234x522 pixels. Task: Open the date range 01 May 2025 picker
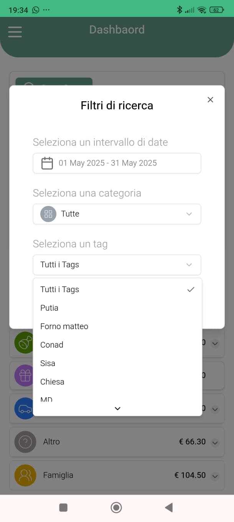point(117,163)
